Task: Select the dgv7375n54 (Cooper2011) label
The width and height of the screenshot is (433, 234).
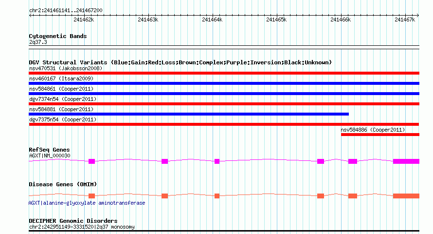Action: tap(63, 119)
